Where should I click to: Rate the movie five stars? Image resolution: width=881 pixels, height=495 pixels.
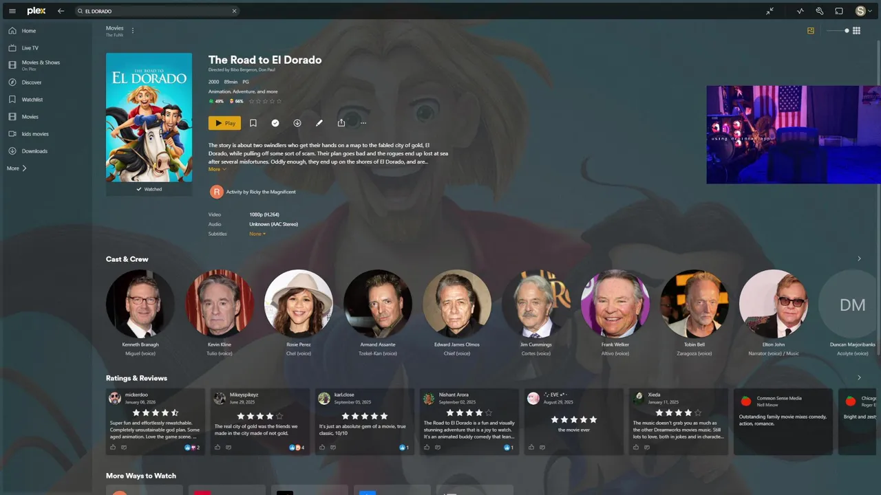(x=279, y=101)
